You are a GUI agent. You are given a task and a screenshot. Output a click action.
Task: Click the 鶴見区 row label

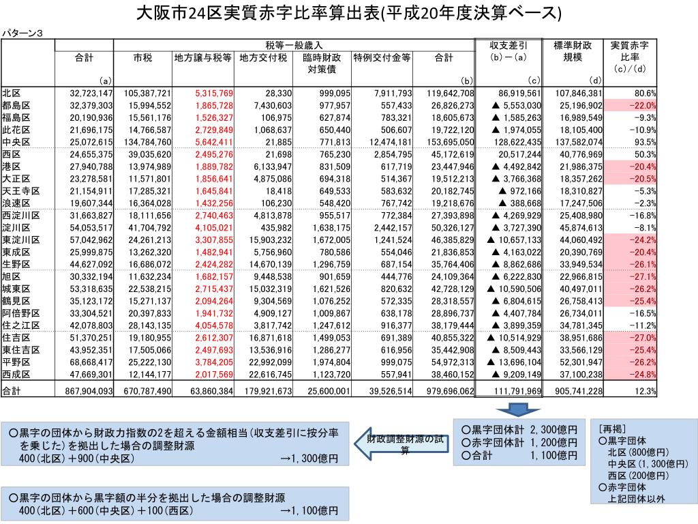(16, 301)
